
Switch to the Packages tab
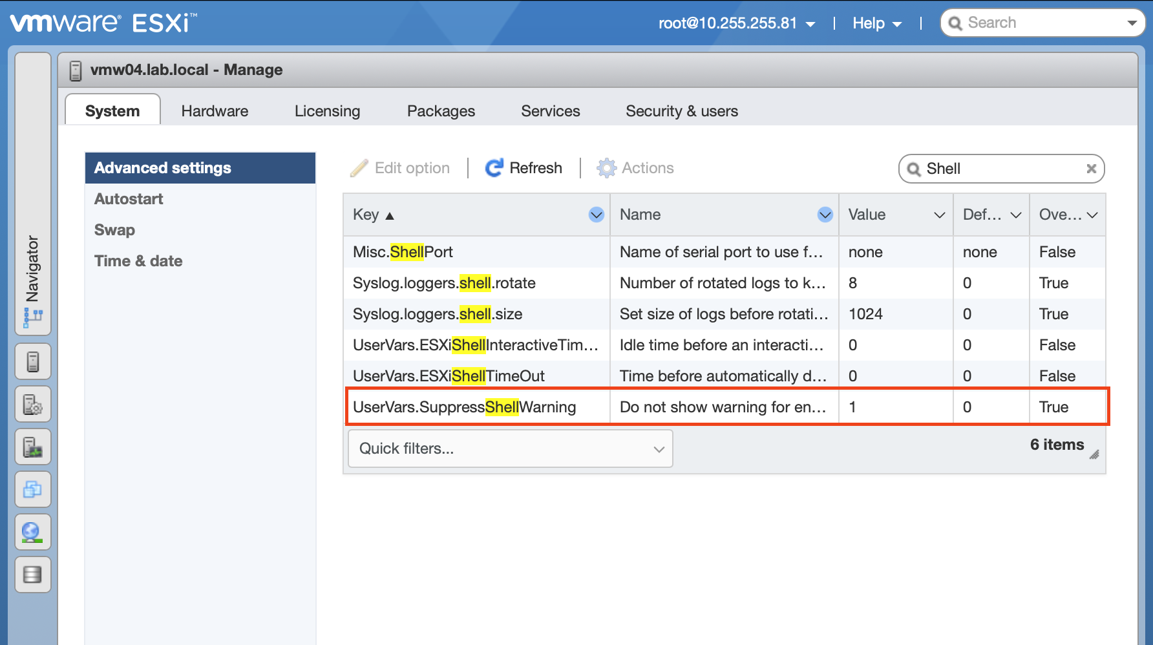tap(441, 111)
